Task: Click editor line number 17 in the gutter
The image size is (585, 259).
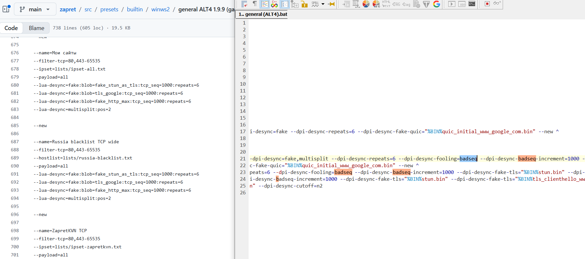Action: click(x=243, y=131)
